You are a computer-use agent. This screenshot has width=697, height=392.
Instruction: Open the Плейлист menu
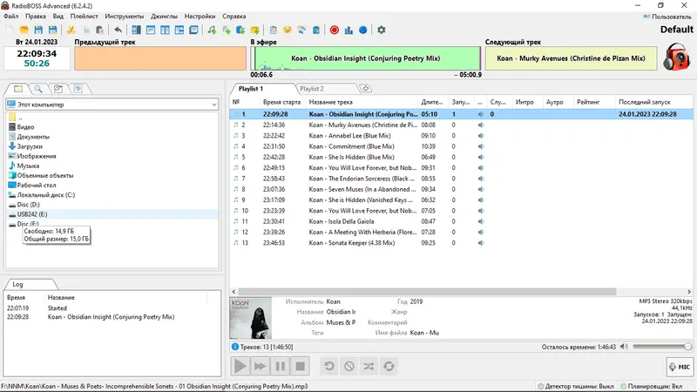pyautogui.click(x=84, y=16)
